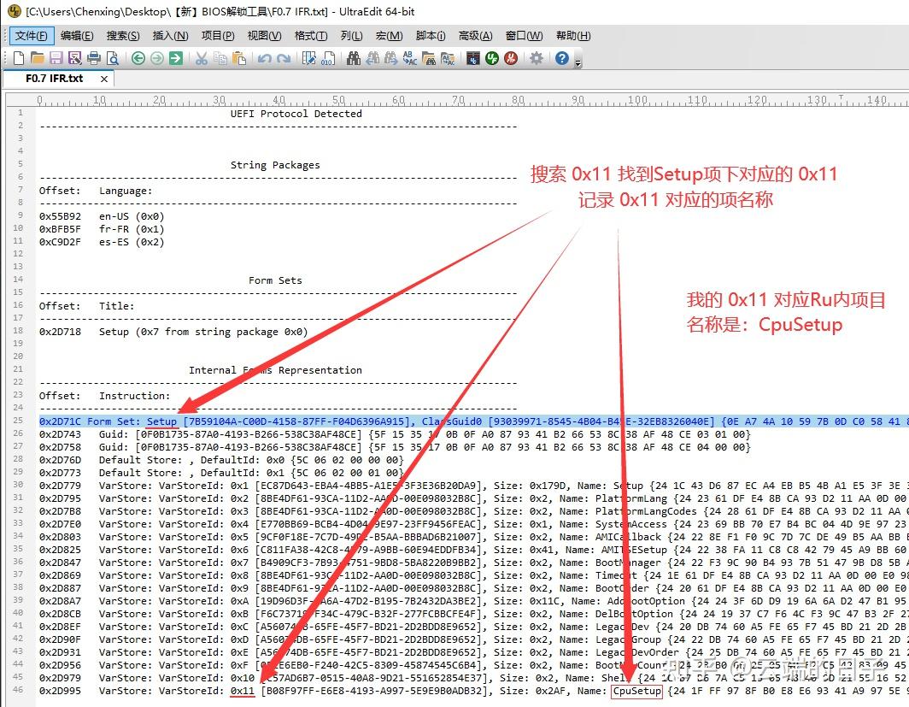Close the F0.7 IFR.txt tab

click(x=103, y=79)
